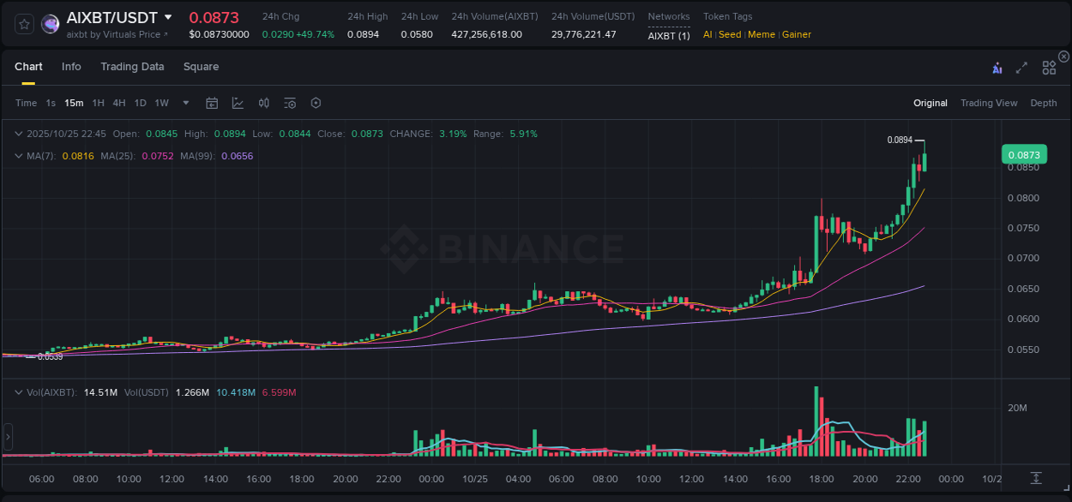This screenshot has width=1072, height=502.
Task: Open the aixbt by Virtuals Price link
Action: (x=117, y=34)
